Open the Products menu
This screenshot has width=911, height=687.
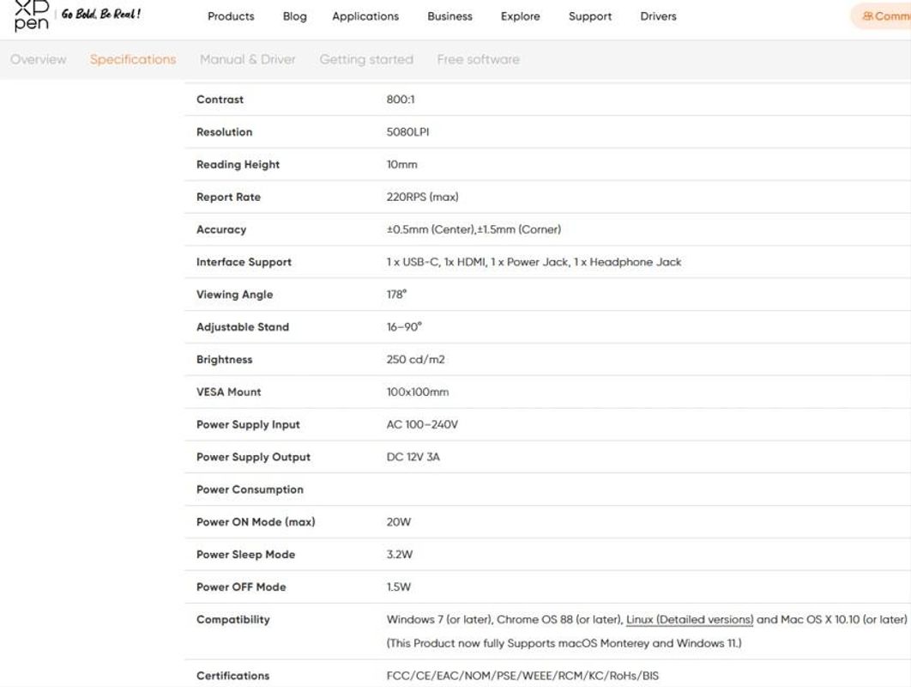[x=231, y=16]
